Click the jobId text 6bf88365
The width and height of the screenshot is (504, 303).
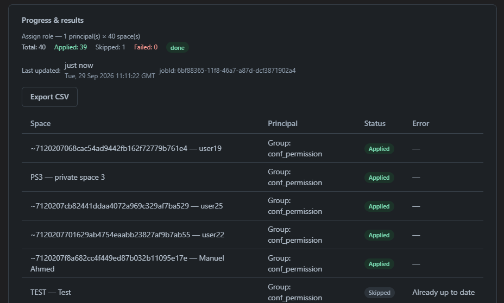click(227, 71)
